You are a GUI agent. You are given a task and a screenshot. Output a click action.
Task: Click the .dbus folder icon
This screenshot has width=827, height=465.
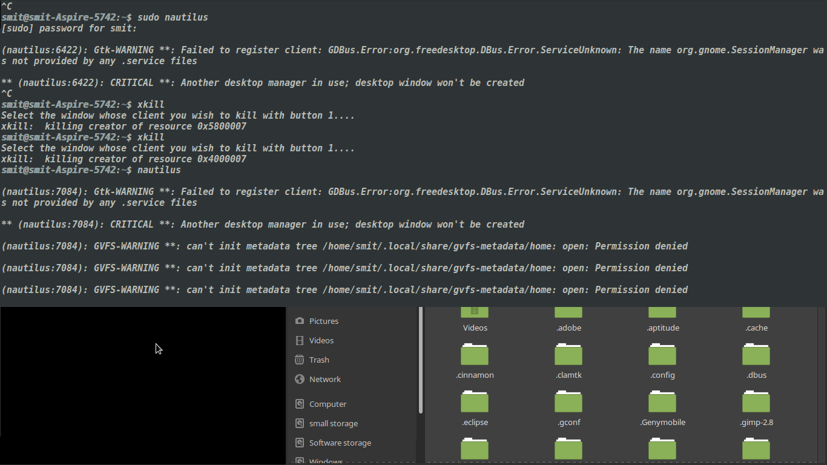coord(756,355)
